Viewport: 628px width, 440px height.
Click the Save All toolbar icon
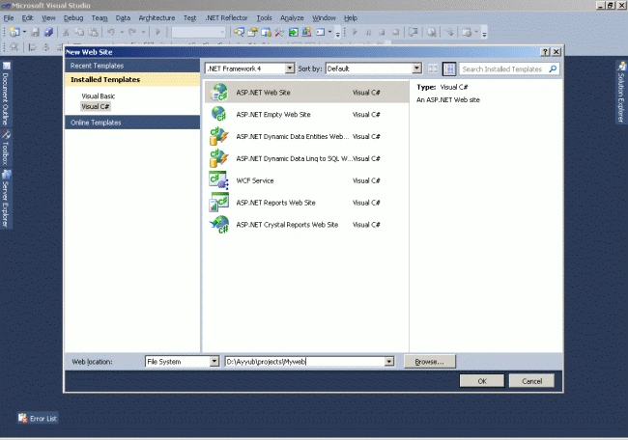pyautogui.click(x=48, y=32)
